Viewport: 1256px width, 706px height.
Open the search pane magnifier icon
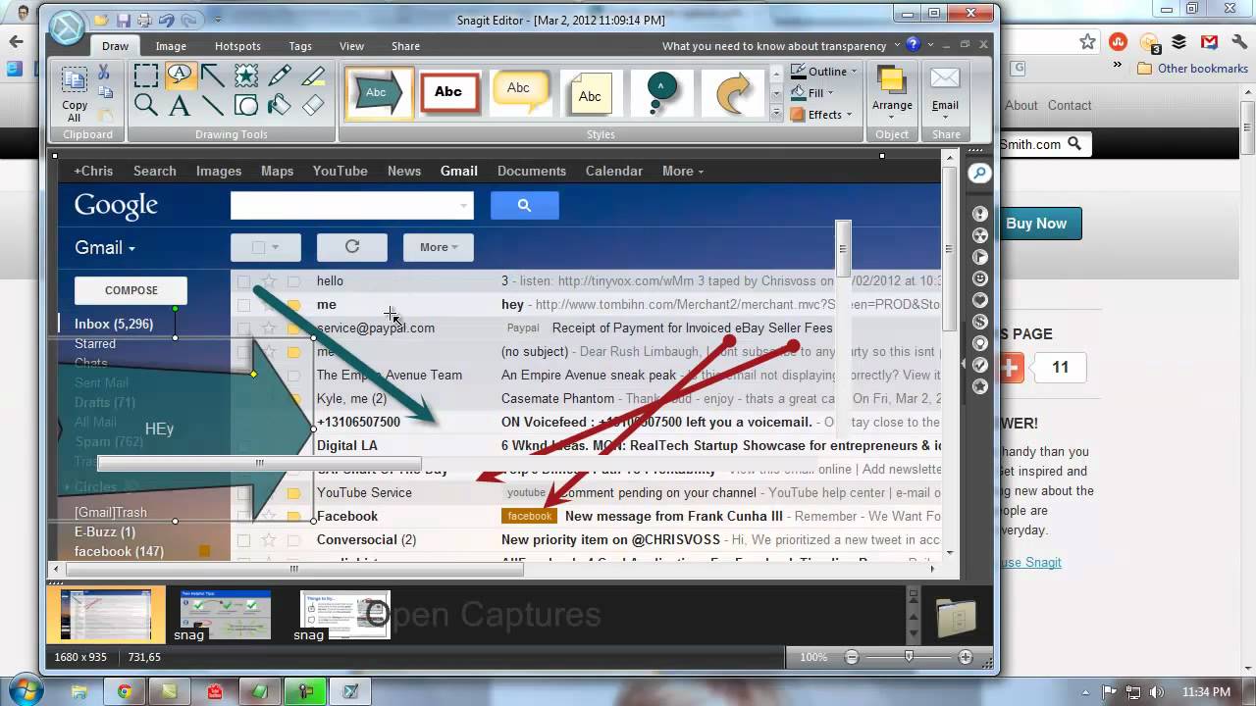click(x=979, y=174)
